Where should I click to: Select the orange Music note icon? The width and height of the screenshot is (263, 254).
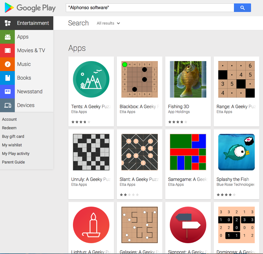pyautogui.click(x=7, y=64)
